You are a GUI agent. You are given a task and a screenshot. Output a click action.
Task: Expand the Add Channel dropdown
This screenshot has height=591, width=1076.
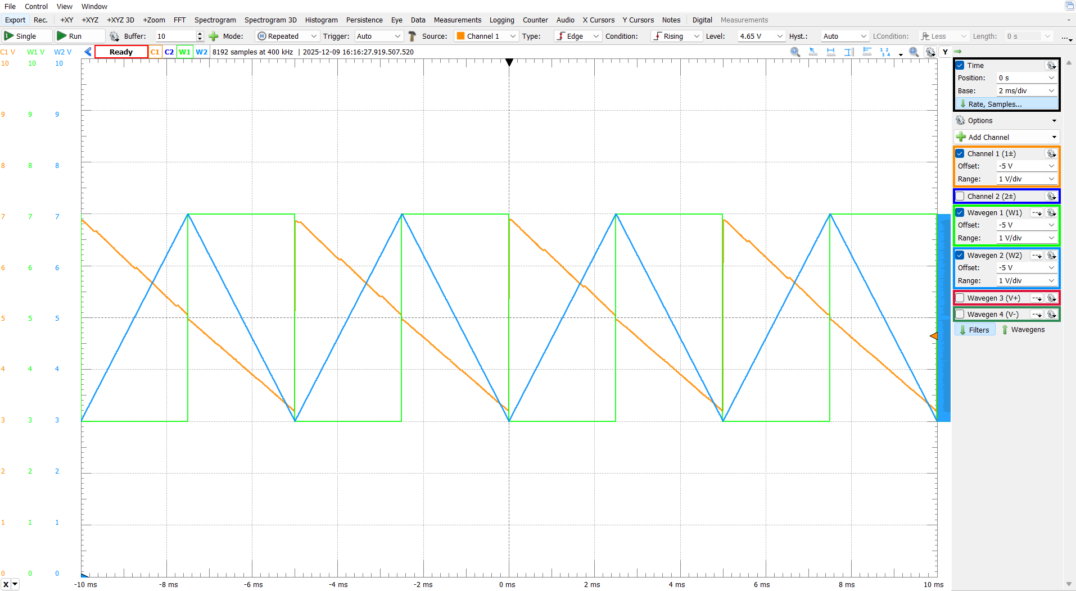[x=1054, y=138]
